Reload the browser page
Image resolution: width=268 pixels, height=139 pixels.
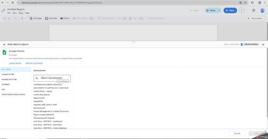pyautogui.click(x=13, y=3)
